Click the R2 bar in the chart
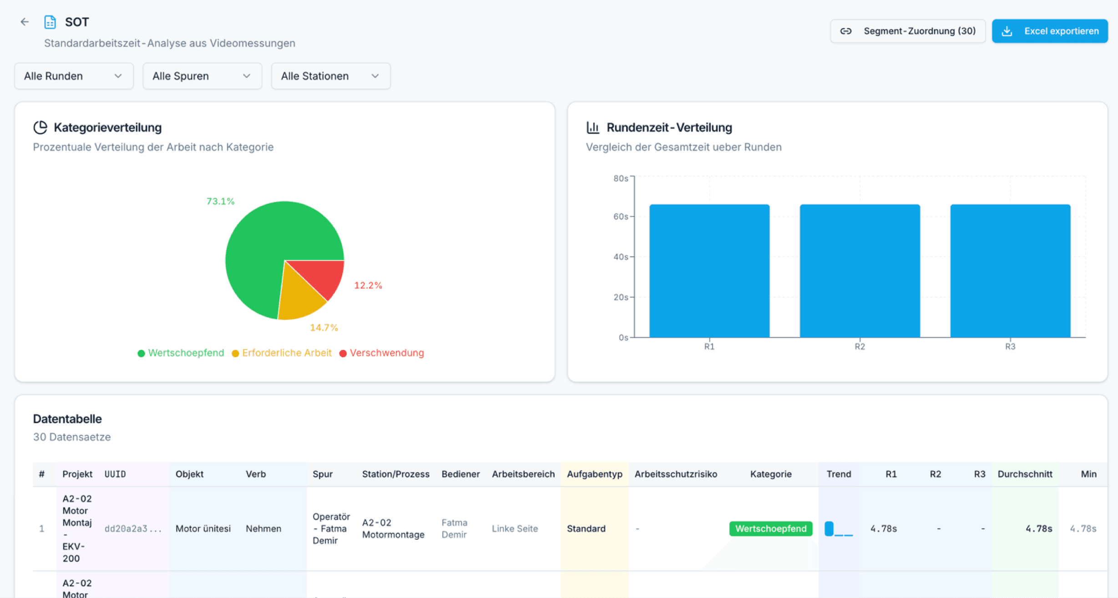This screenshot has height=598, width=1118. pyautogui.click(x=860, y=271)
